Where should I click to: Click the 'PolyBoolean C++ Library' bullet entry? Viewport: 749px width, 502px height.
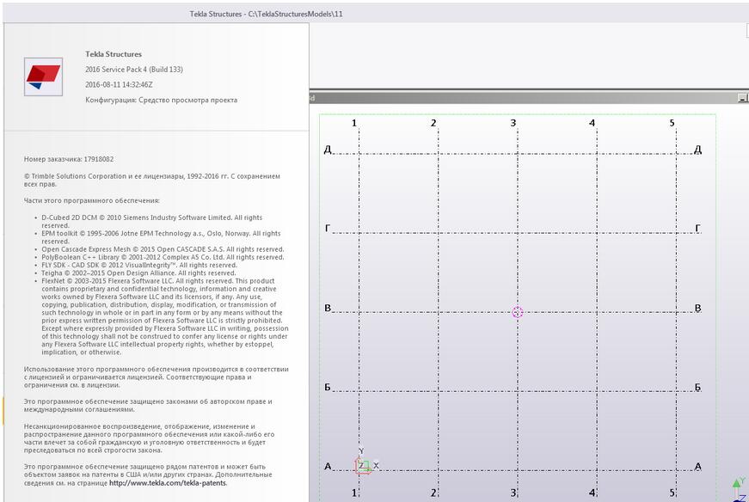[x=163, y=257]
